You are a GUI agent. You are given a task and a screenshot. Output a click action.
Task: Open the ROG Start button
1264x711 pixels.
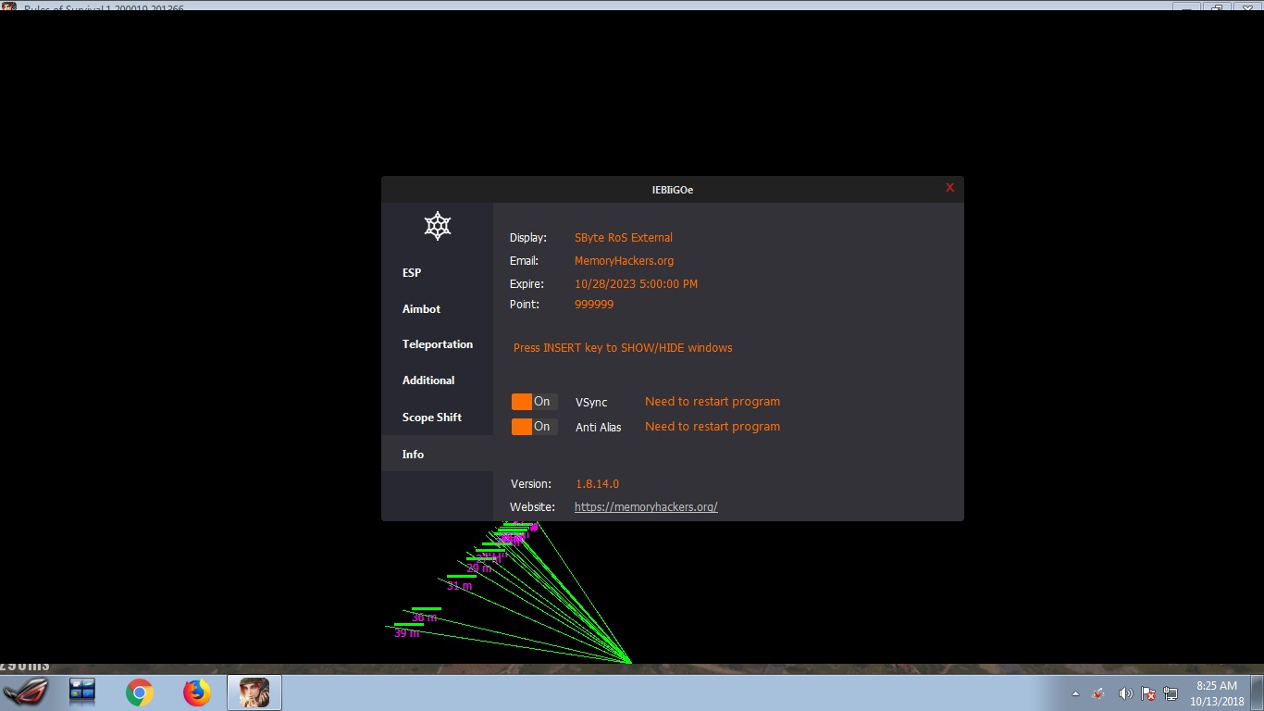[x=26, y=692]
